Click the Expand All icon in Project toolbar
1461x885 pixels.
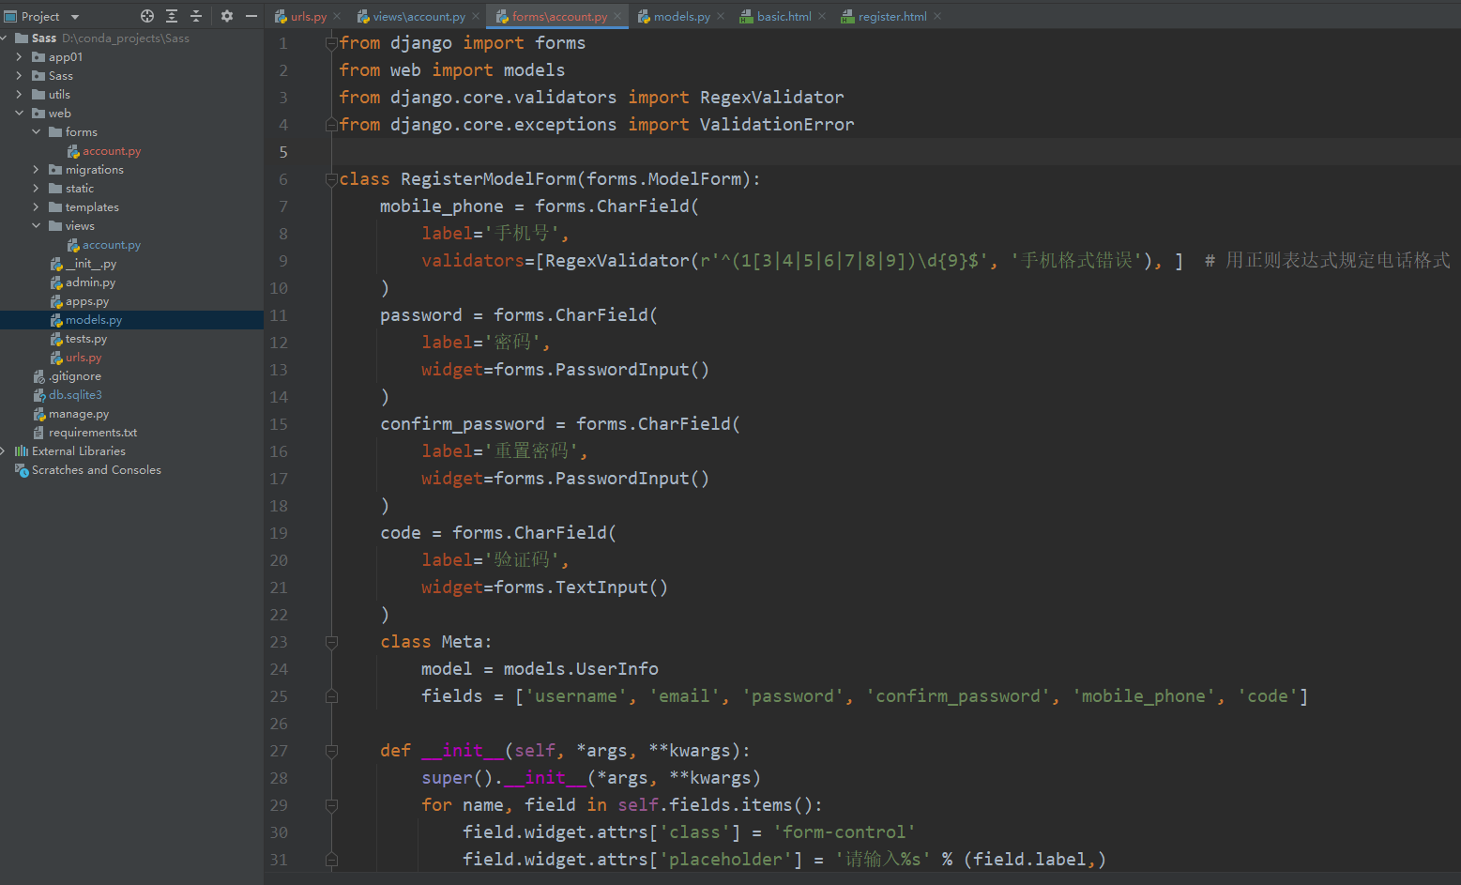tap(172, 16)
